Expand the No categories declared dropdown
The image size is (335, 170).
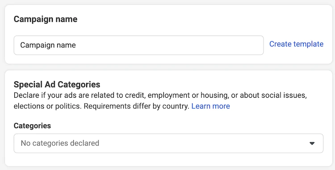pyautogui.click(x=168, y=143)
